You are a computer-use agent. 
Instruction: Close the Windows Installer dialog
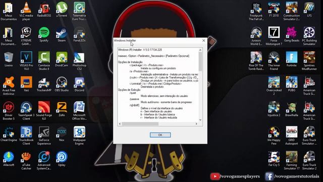203,40
